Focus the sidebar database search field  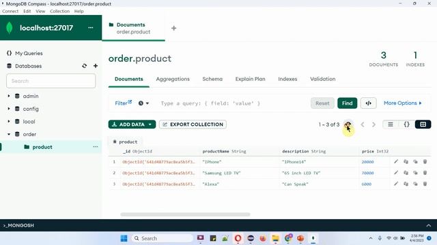(51, 81)
